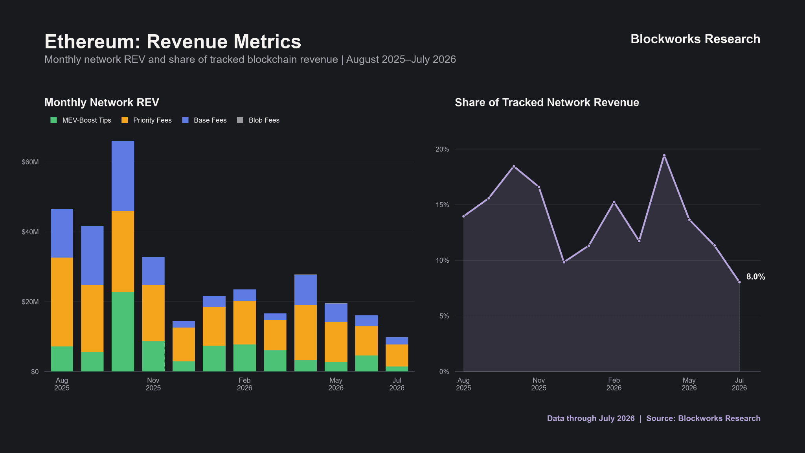Click the "8.0%" end-of-line value label

click(755, 277)
